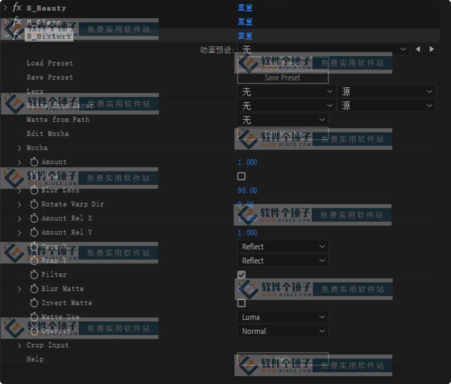Open Matte from Layer 源 dropdown
This screenshot has height=384, width=451.
[x=386, y=106]
